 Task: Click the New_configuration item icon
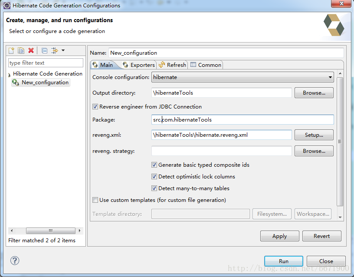16,82
